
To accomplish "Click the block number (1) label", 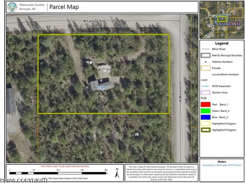I will [x=137, y=134].
